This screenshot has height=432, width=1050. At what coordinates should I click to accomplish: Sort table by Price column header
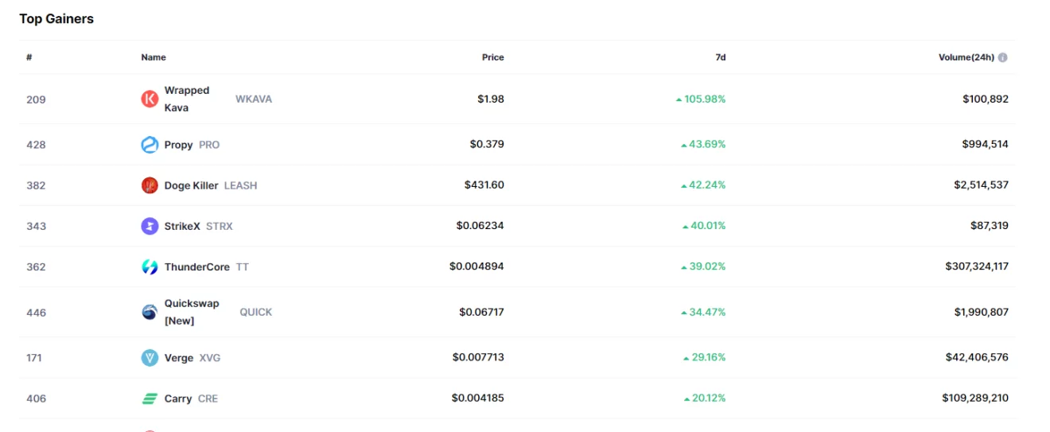point(492,57)
